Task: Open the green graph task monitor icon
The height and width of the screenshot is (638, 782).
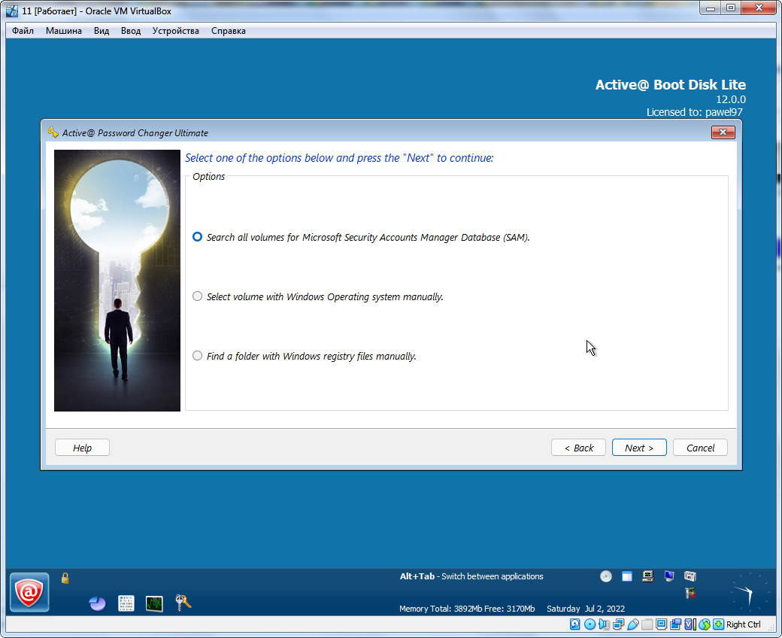Action: [154, 603]
